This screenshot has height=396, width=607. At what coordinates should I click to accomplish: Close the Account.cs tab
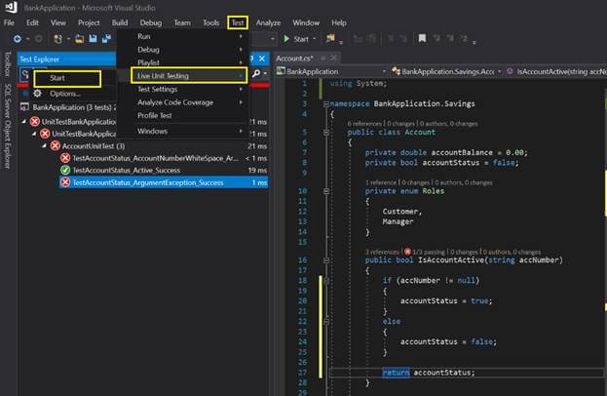(x=333, y=59)
